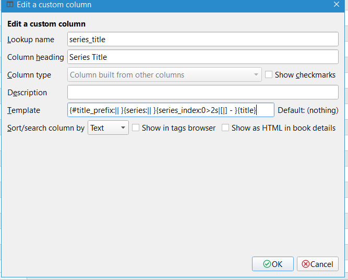Toggle Show in tags browser checkbox
The image size is (348, 280).
pos(136,128)
